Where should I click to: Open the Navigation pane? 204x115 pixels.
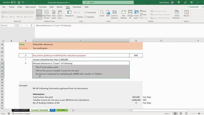pos(69,13)
